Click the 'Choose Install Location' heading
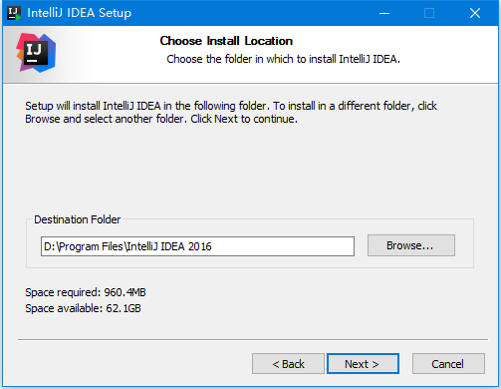This screenshot has width=501, height=389. 226,41
